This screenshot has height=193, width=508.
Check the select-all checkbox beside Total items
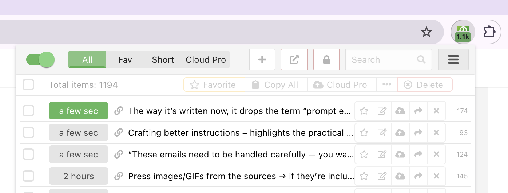(x=28, y=85)
